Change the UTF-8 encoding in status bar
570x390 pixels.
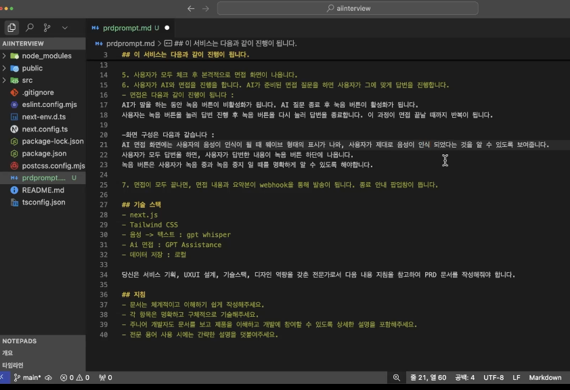click(494, 378)
